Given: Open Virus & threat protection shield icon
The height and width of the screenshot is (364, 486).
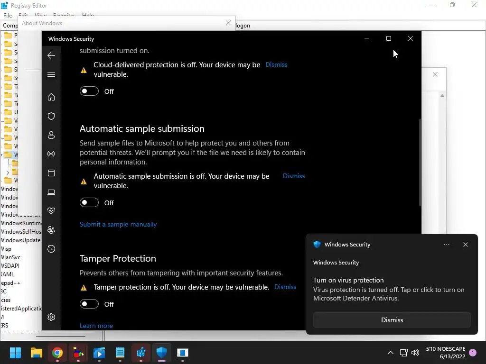Looking at the screenshot, I should click(51, 116).
